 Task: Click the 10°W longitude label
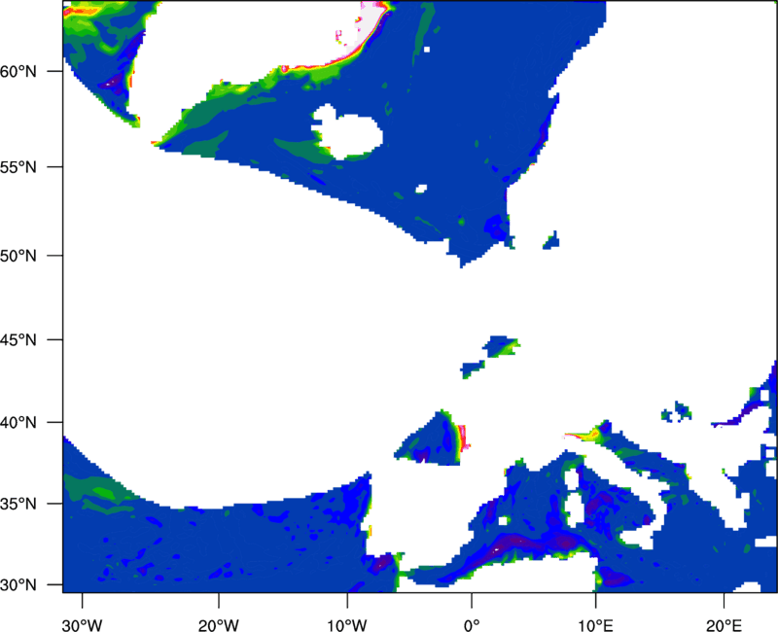click(347, 625)
